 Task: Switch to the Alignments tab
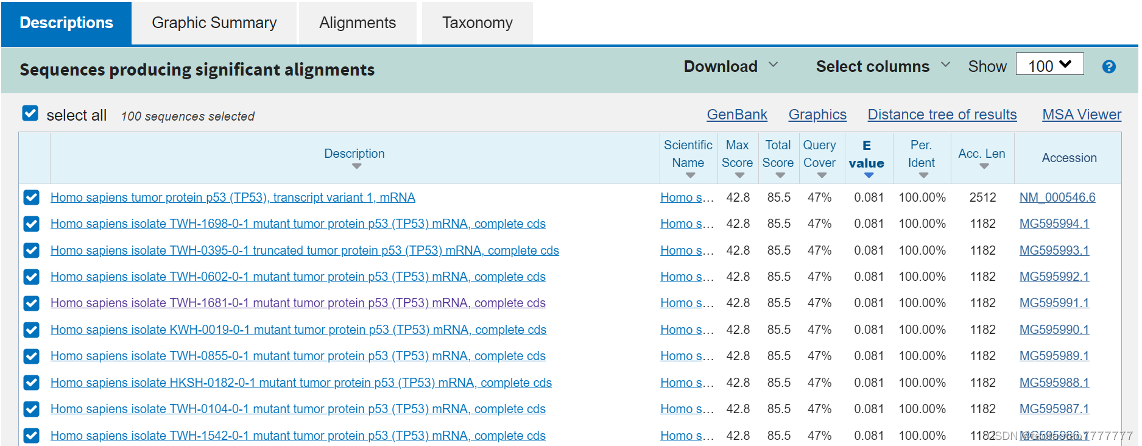pyautogui.click(x=358, y=23)
